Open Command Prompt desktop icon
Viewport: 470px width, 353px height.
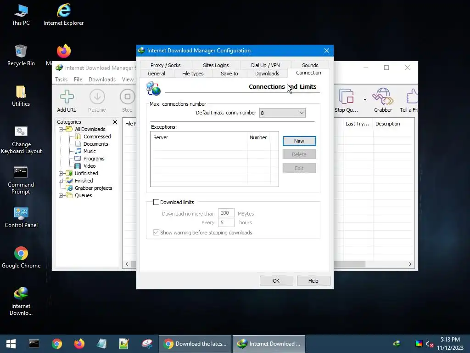click(x=21, y=181)
